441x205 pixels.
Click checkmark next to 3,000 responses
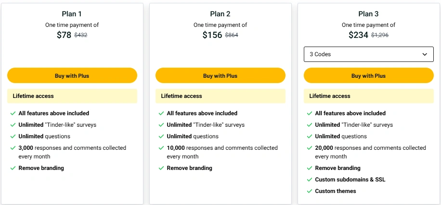(13, 148)
